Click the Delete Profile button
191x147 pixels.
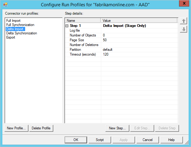coord(41,128)
